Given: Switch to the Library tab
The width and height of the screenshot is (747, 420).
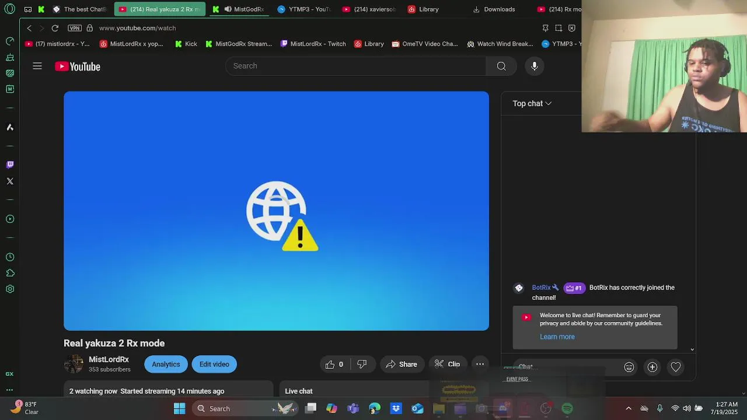Looking at the screenshot, I should (424, 9).
